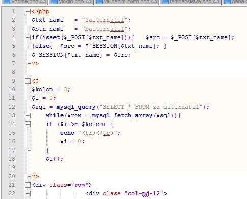The image size is (247, 199).
Task: Collapse the col-md-12 div fold at line 22
Action: 28,193
